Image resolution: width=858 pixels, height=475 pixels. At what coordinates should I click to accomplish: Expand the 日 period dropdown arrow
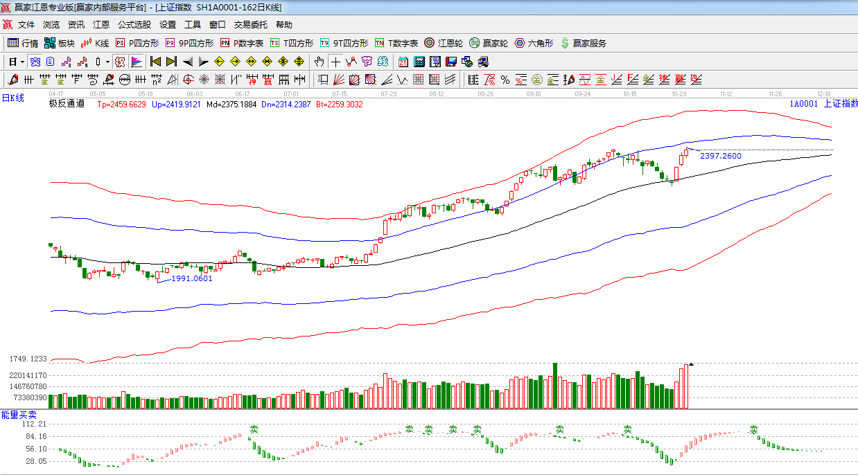(22, 62)
